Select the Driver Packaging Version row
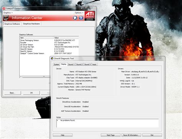Screen dimensions: 182x139 (x=49, y=40)
